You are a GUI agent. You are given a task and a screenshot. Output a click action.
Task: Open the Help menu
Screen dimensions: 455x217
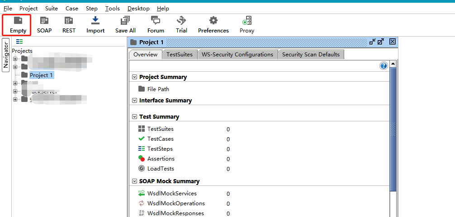pyautogui.click(x=163, y=9)
